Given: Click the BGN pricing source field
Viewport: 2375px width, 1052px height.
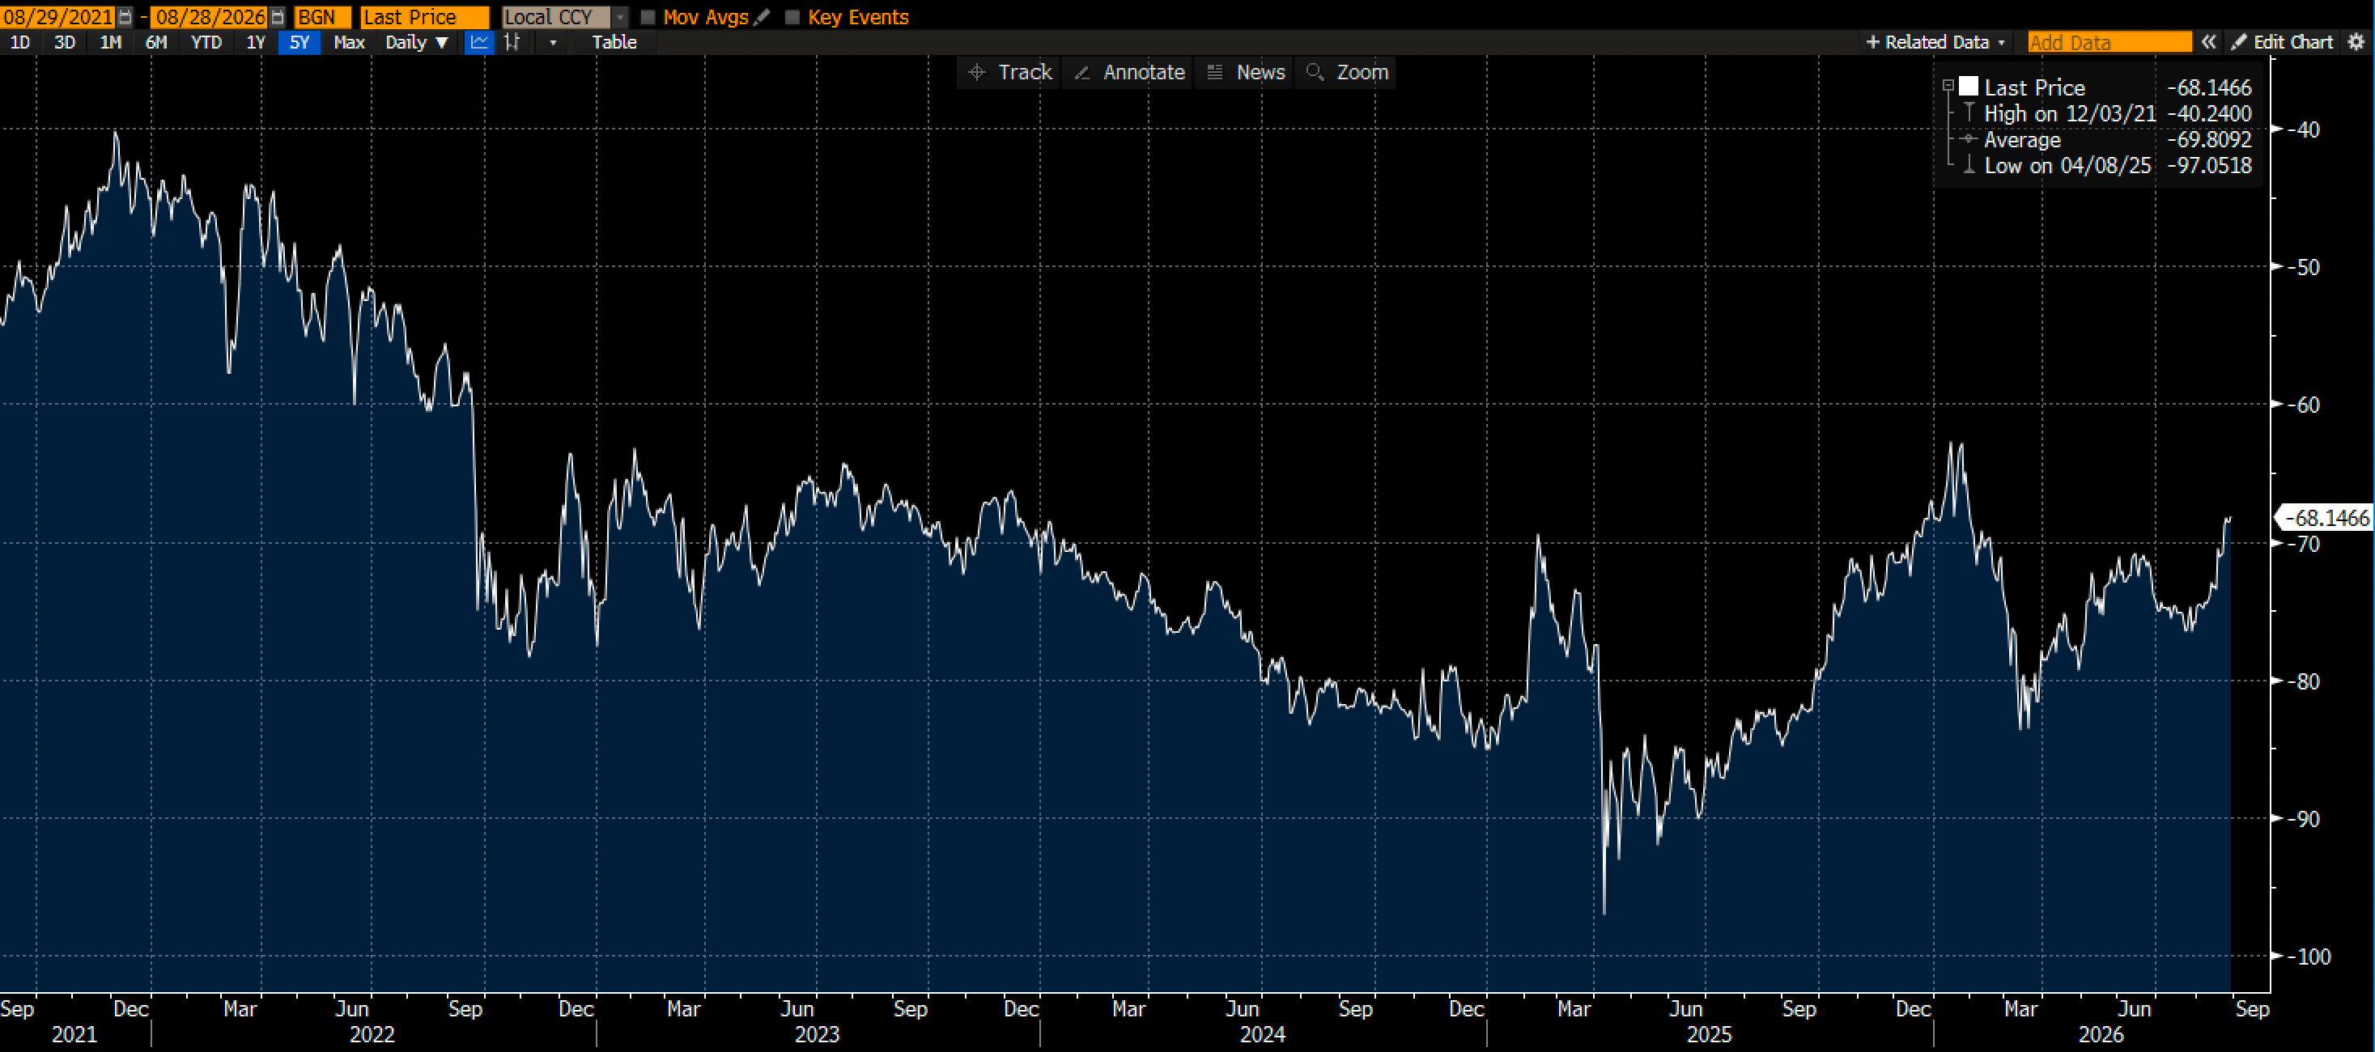Looking at the screenshot, I should [322, 18].
